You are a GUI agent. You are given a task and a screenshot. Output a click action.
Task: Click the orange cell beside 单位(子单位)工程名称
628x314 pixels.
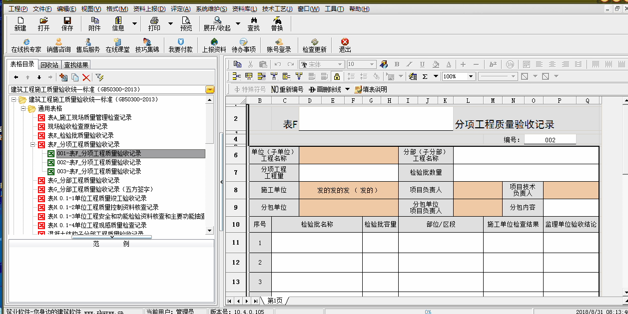coord(348,155)
